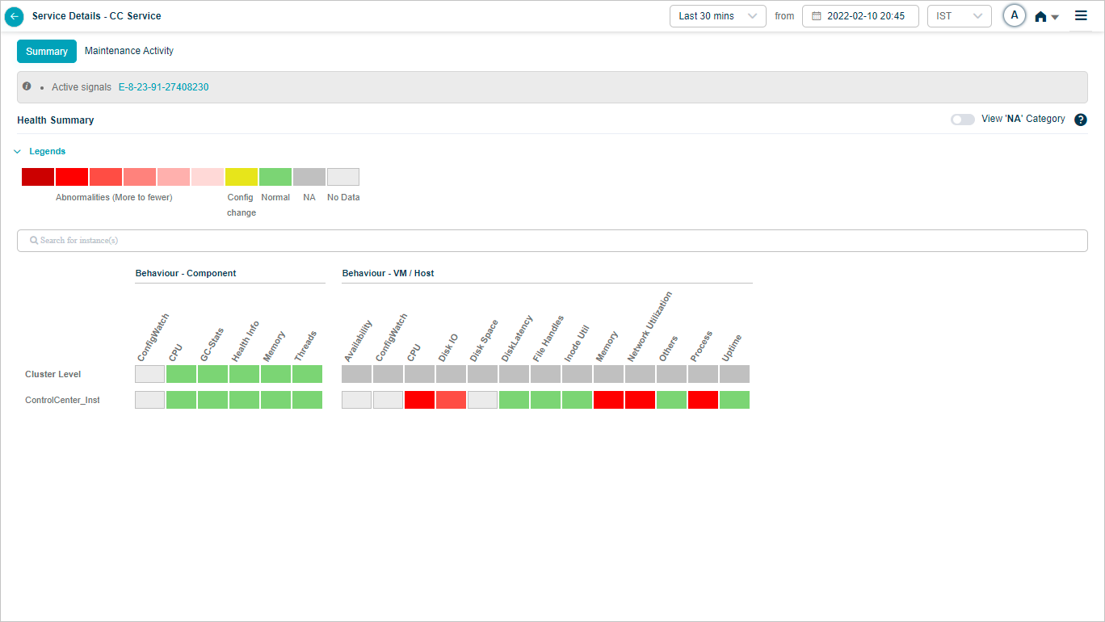Open signal link E-8-23-91-27408230
This screenshot has width=1105, height=622.
(163, 87)
